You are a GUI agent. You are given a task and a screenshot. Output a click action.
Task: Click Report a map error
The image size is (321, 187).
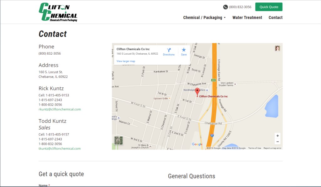click(x=272, y=148)
